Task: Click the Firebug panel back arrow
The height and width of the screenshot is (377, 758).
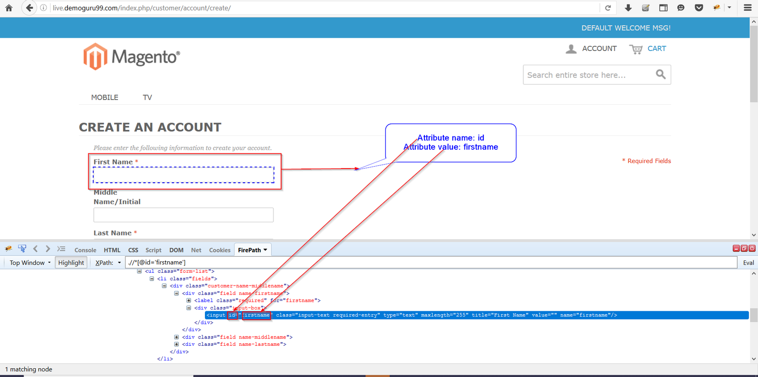Action: 35,249
